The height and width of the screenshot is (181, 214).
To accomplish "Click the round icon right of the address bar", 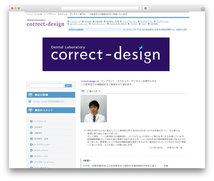I will tap(146, 8).
